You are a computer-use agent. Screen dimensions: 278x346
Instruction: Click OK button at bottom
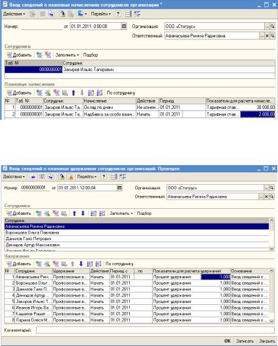(228, 341)
